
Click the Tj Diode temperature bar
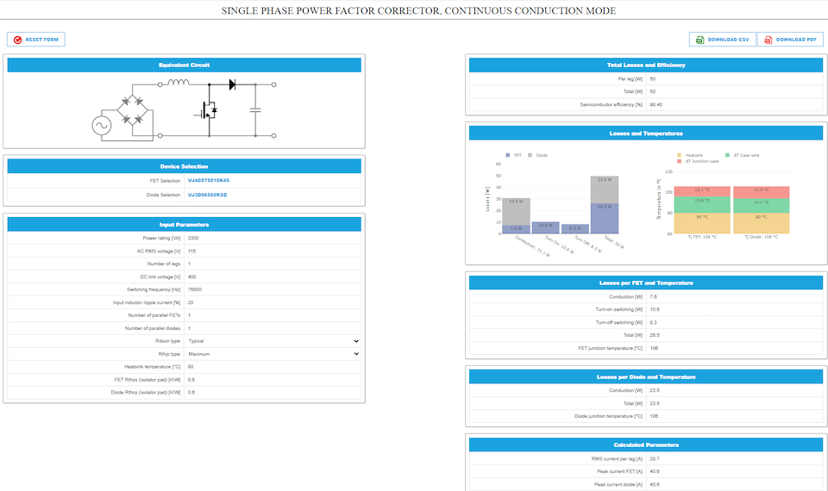click(762, 210)
